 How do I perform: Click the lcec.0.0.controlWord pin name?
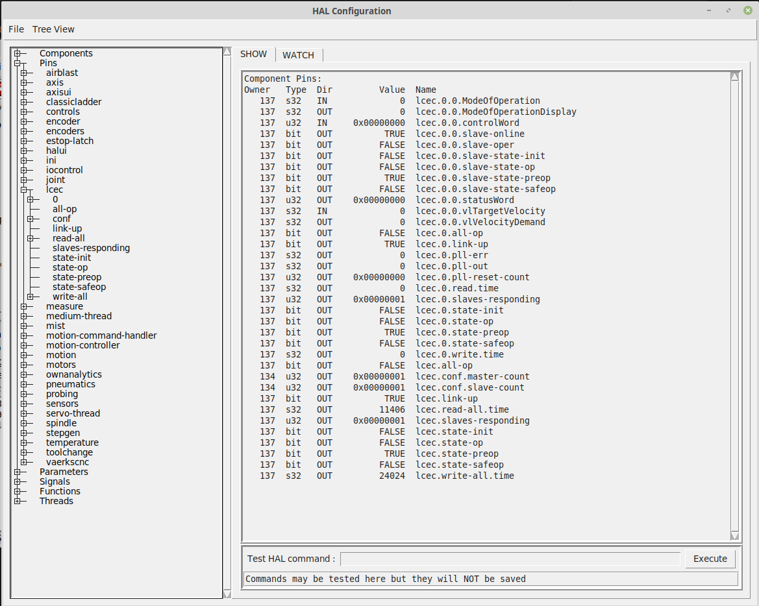tap(467, 123)
